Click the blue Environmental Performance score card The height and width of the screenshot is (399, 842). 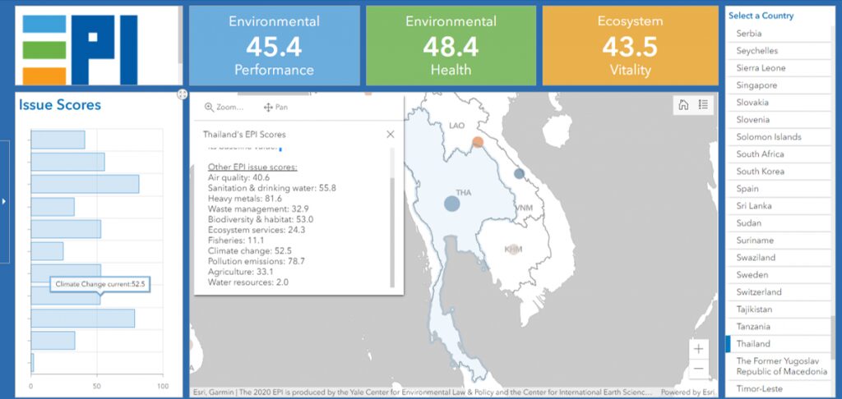275,46
